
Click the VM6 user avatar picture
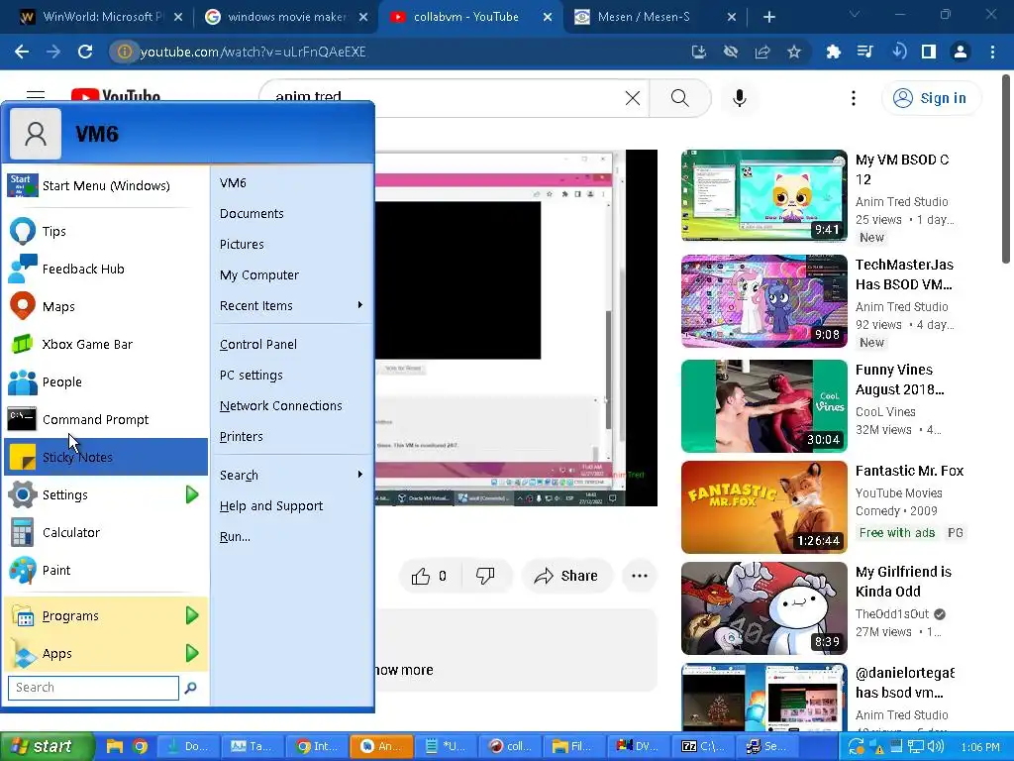(x=36, y=134)
